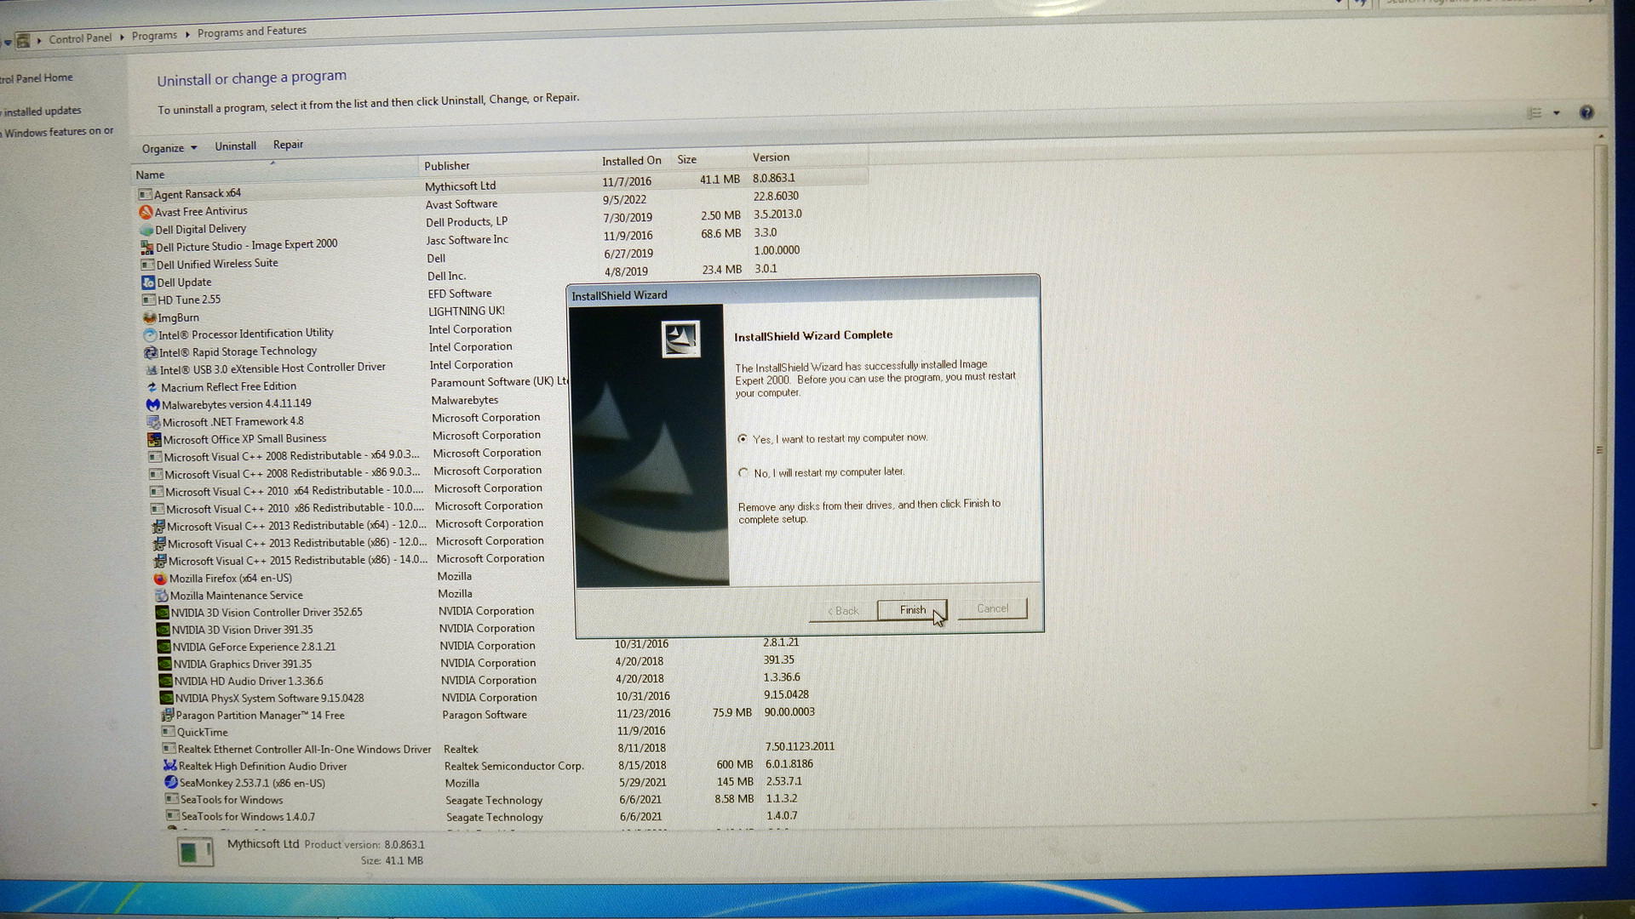Click the Microsoft Office XP Small Business icon
1635x919 pixels.
[x=154, y=440]
